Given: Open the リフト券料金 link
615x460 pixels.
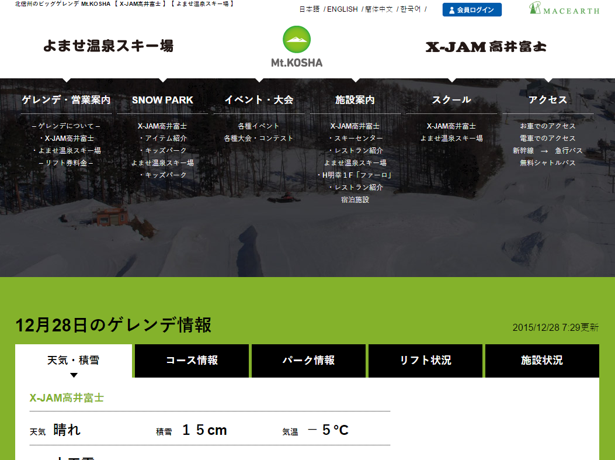Looking at the screenshot, I should click(66, 162).
